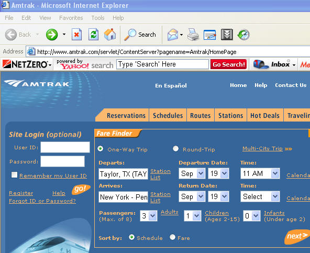Expand the Adults passenger count dropdown
Viewport: 310px width, 253px height.
[152, 216]
